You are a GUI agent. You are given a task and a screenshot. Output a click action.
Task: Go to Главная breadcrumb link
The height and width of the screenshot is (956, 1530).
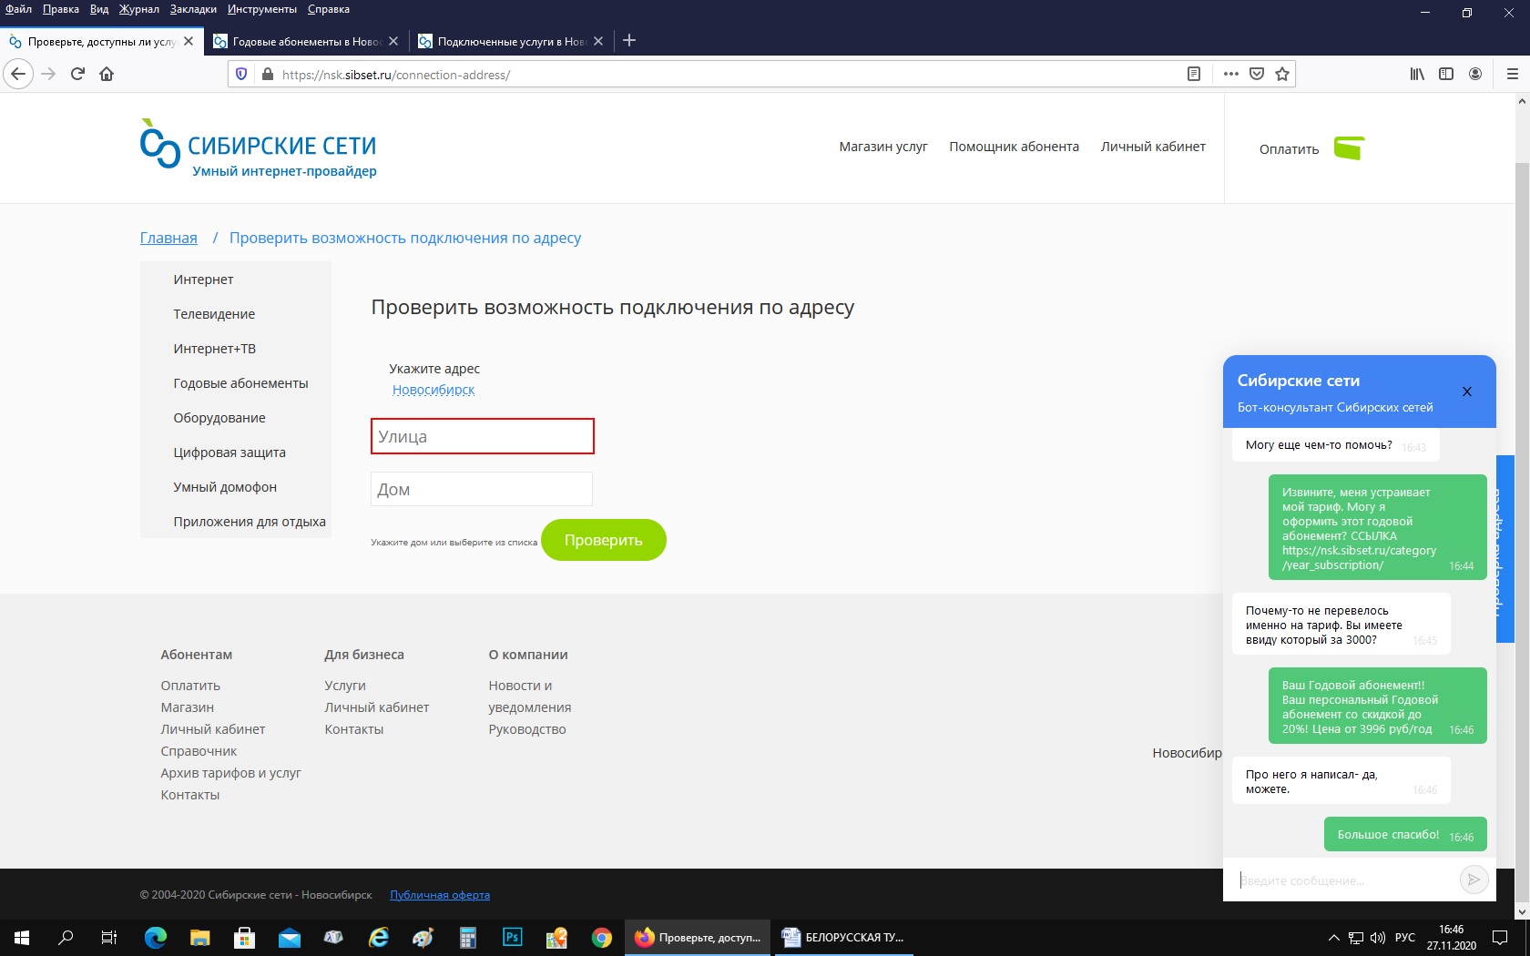[x=168, y=238]
